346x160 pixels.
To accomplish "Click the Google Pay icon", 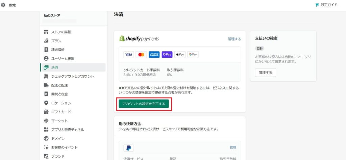I will point(193,55).
